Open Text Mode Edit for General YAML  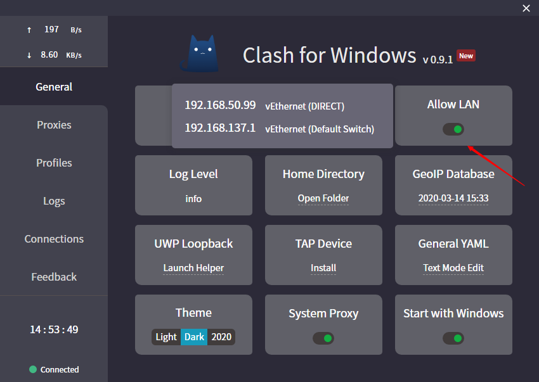pyautogui.click(x=453, y=268)
